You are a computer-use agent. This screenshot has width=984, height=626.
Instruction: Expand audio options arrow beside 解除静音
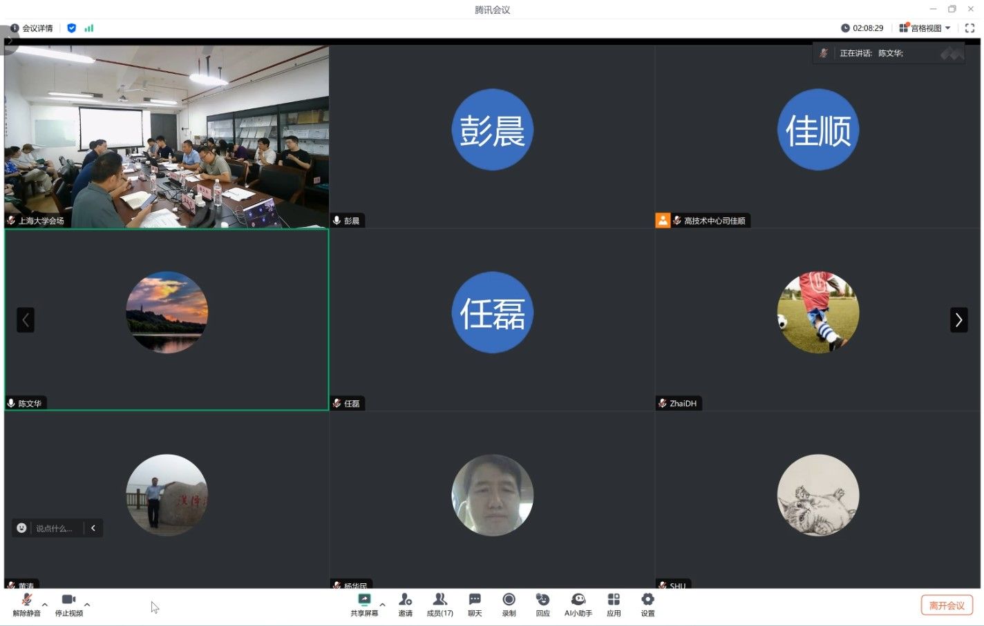[45, 605]
